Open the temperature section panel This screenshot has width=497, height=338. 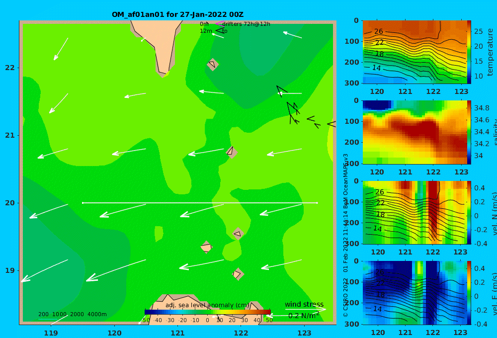pyautogui.click(x=414, y=52)
